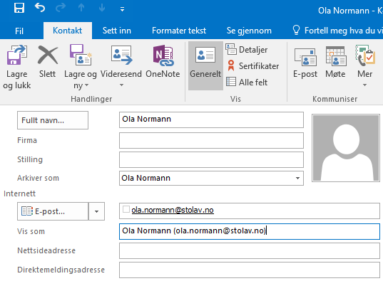Open the Customize Quick Access Toolbar arrow
This screenshot has width=383, height=281.
(122, 9)
